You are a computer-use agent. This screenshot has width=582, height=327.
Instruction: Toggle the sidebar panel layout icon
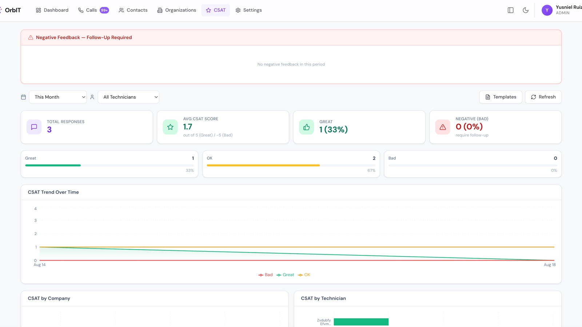(x=510, y=10)
